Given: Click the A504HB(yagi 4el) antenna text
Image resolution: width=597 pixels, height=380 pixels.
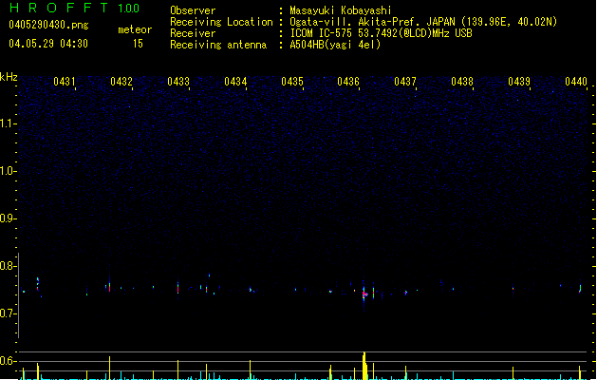Looking at the screenshot, I should coord(335,45).
